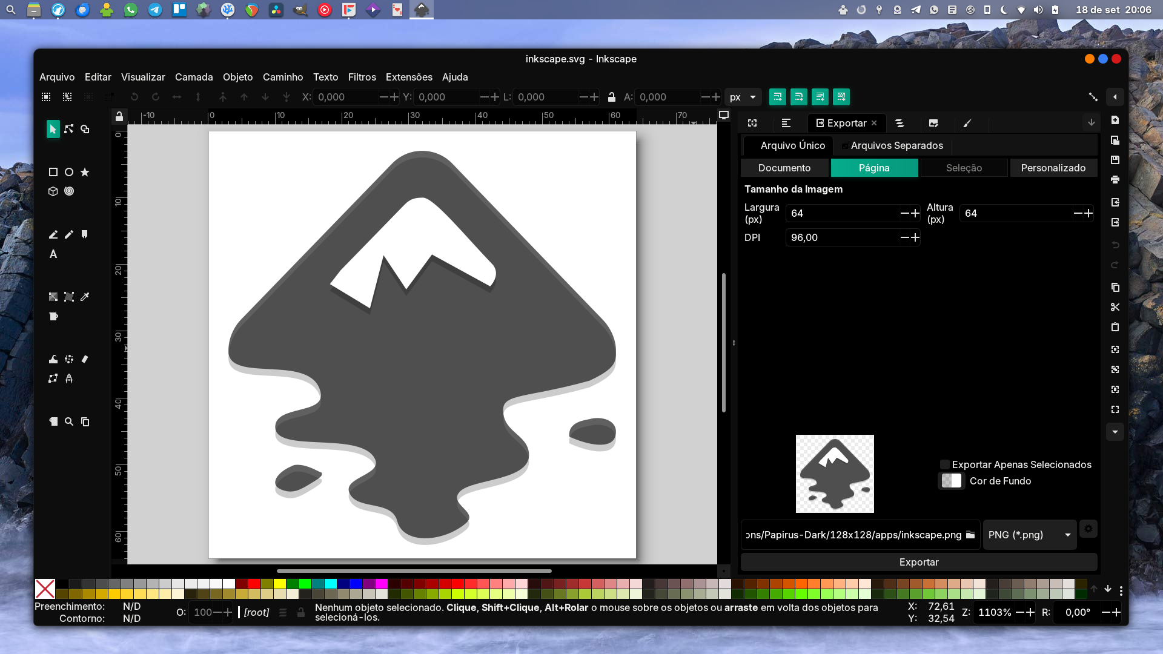Enable Exportar Apenas Selecionados

pyautogui.click(x=945, y=464)
